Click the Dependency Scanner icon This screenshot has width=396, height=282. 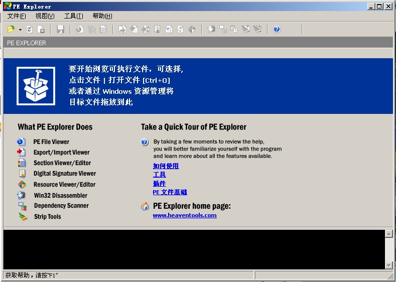tap(22, 206)
